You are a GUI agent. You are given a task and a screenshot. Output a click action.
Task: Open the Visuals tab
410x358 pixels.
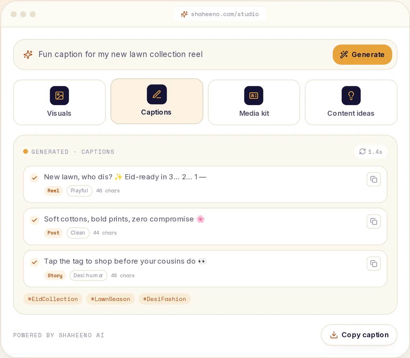60,102
